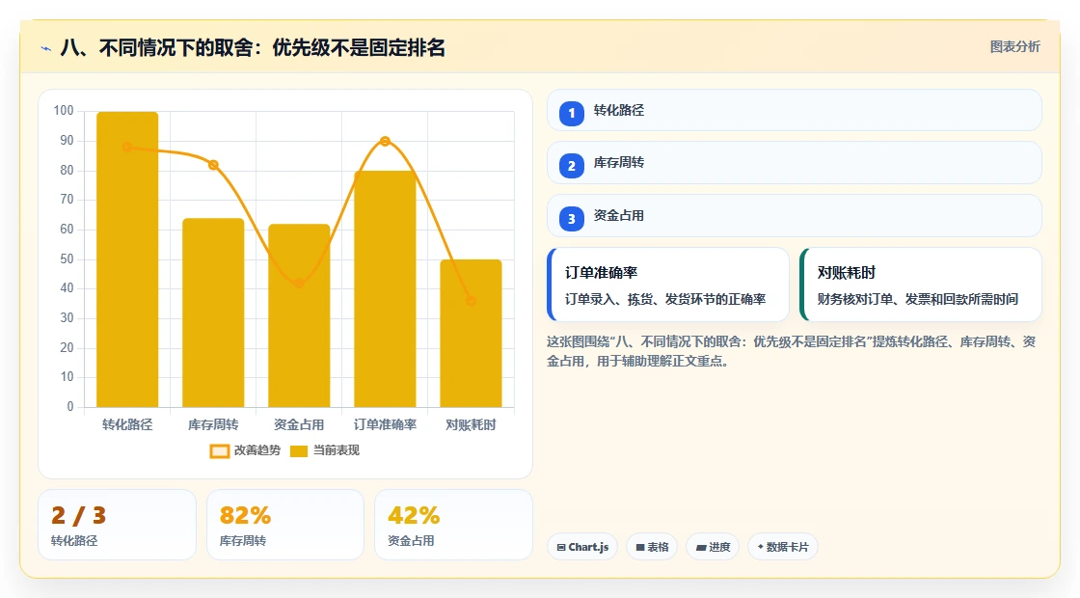1080x598 pixels.
Task: Toggle the 改善趋势 legend item
Action: click(245, 450)
